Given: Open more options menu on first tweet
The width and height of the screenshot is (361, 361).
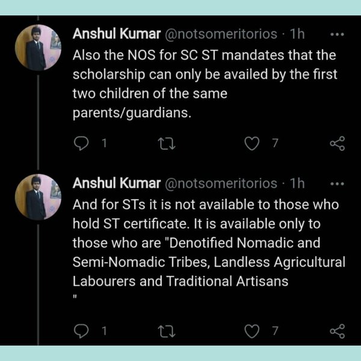Looking at the screenshot, I should (x=338, y=34).
